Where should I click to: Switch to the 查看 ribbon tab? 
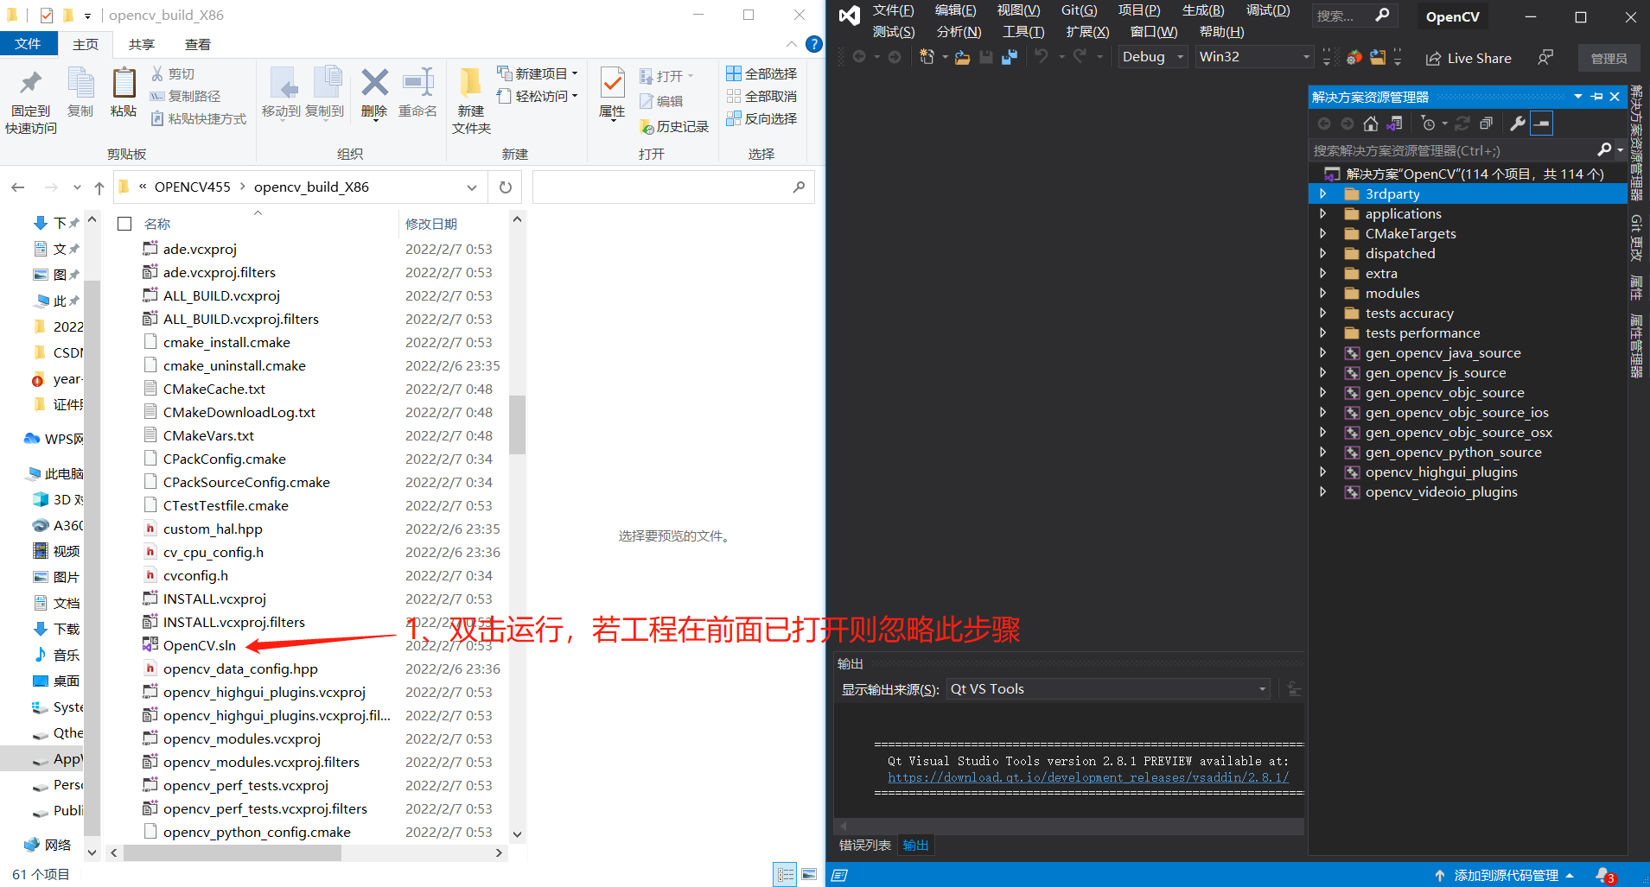pos(198,44)
